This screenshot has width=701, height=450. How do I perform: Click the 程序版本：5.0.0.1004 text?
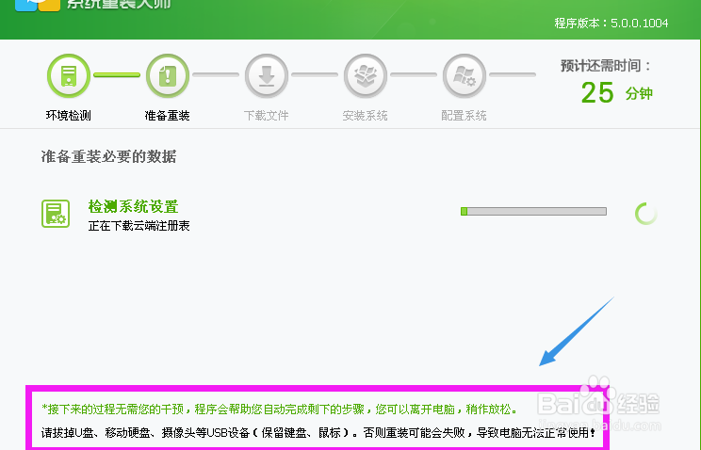[x=611, y=24]
